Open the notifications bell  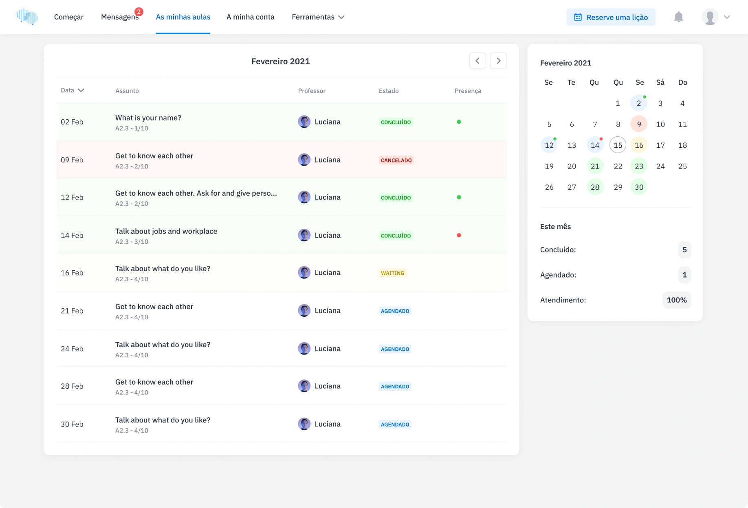pyautogui.click(x=678, y=17)
